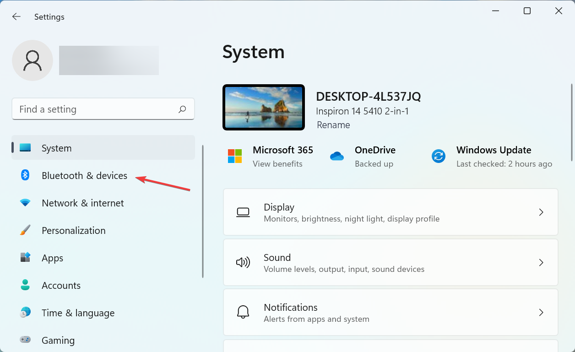Open the Sound settings card
Image resolution: width=575 pixels, height=352 pixels.
[391, 262]
